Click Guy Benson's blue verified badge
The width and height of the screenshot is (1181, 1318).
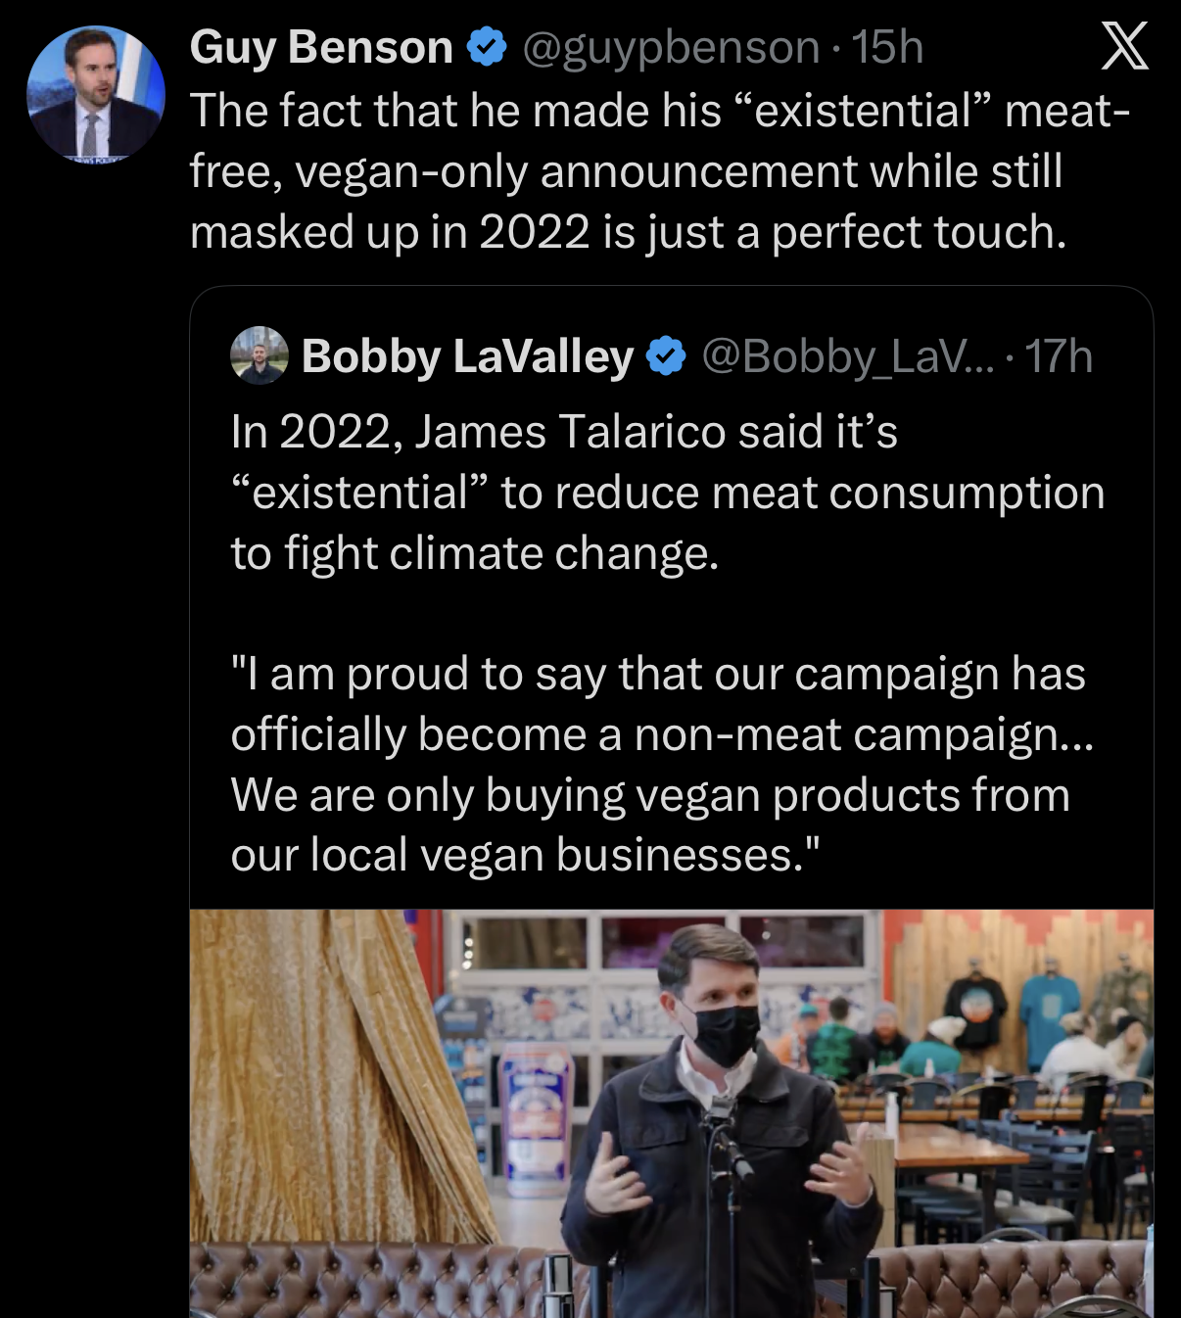point(487,47)
